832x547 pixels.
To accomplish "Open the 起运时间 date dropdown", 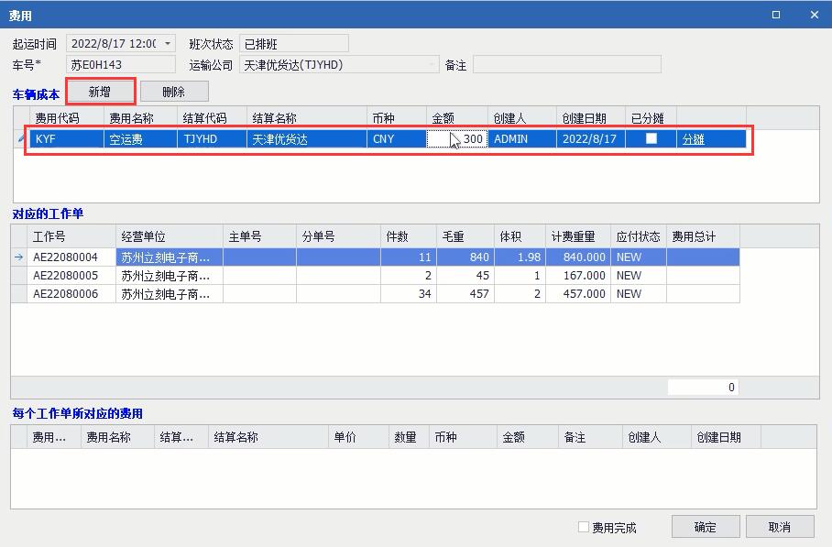I will tap(167, 44).
